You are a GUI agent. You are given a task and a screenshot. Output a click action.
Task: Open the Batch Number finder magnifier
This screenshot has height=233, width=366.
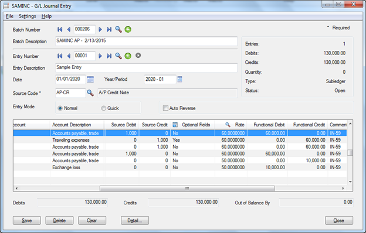[118, 29]
